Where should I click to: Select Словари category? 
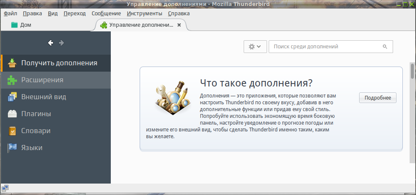56,131
